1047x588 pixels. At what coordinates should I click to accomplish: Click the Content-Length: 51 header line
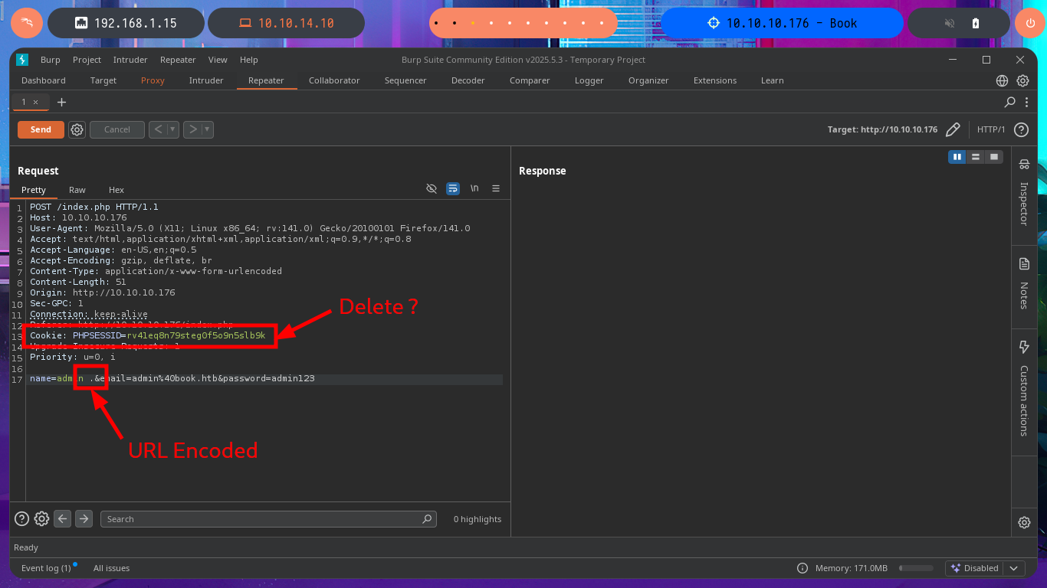point(78,282)
